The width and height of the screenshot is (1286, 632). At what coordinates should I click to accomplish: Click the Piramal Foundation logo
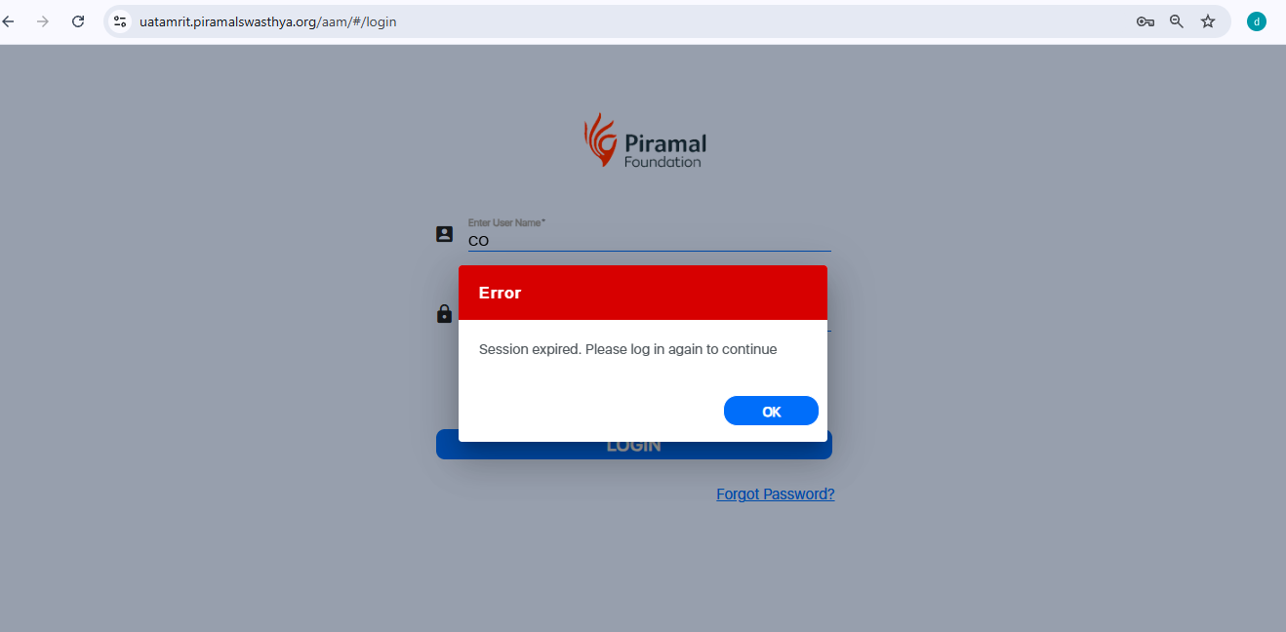(x=645, y=140)
